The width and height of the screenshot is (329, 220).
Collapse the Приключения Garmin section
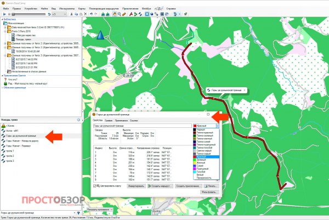[x=2, y=76]
